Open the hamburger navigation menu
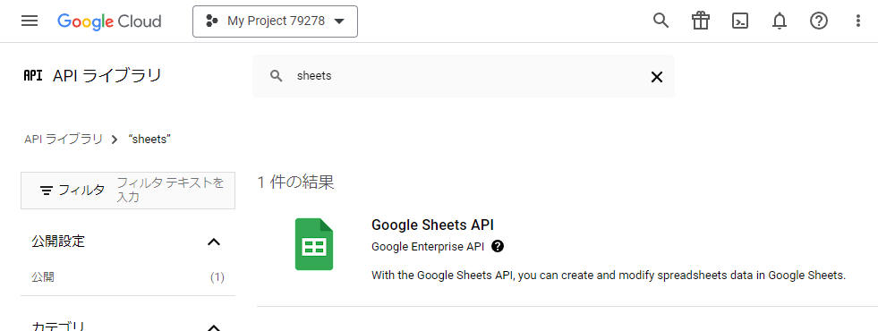878x331 pixels. coord(30,21)
